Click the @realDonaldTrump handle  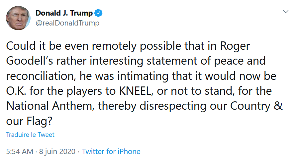pos(67,23)
